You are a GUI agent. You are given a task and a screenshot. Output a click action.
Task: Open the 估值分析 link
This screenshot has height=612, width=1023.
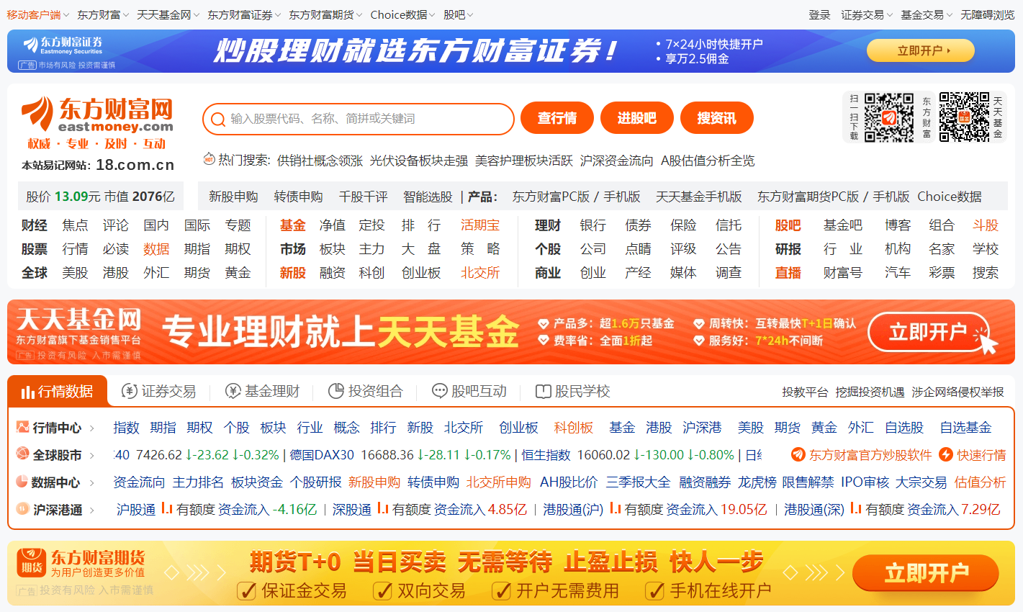point(980,482)
